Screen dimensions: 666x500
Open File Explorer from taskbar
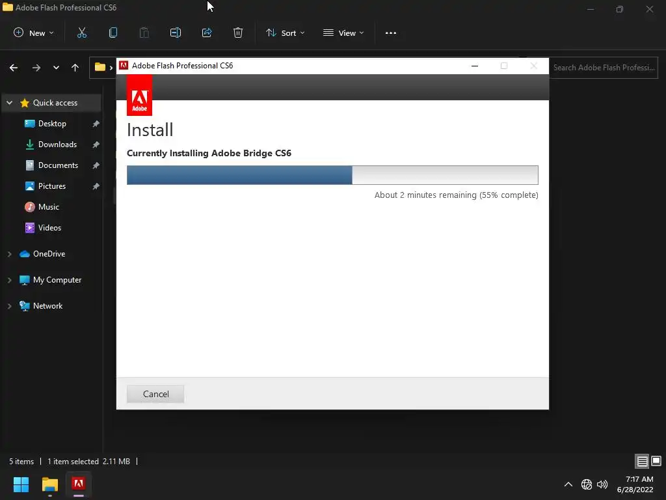49,484
